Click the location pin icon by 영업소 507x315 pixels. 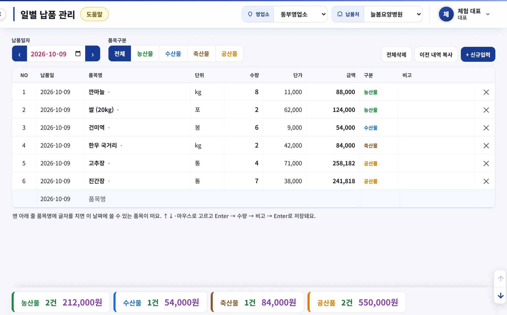click(250, 14)
